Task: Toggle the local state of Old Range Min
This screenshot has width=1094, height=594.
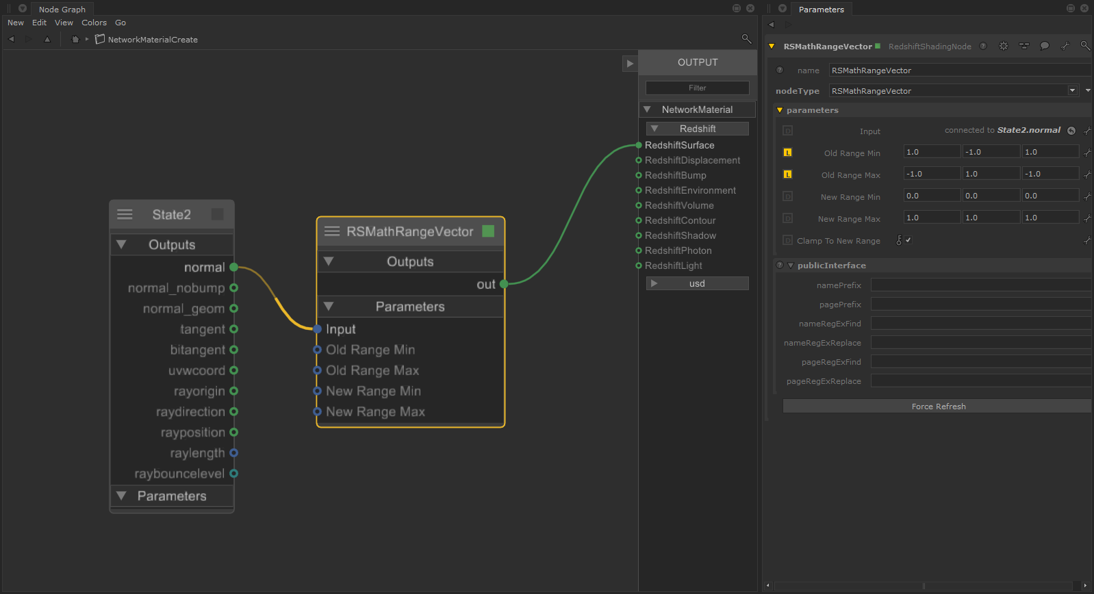Action: (x=787, y=153)
